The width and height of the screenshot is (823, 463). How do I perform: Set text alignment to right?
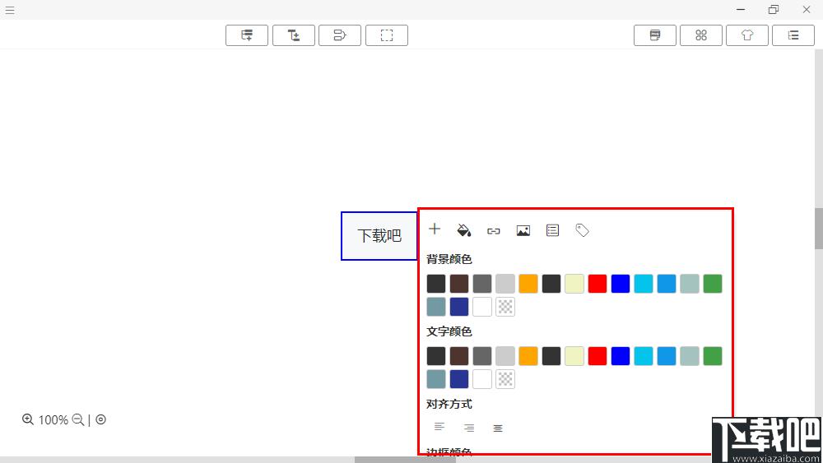469,428
